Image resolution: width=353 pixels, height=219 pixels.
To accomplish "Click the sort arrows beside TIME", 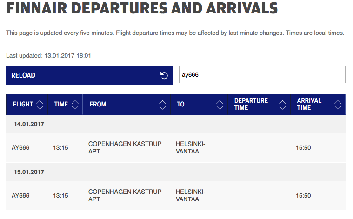I will 74,105.
